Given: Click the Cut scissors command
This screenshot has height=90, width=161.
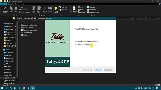Looking at the screenshot, I should coord(21,7).
